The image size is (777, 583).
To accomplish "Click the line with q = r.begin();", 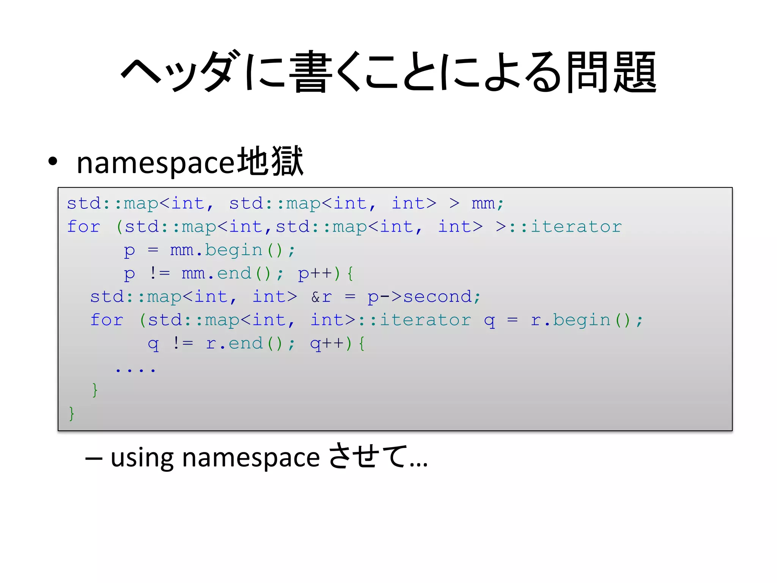I will tap(366, 320).
